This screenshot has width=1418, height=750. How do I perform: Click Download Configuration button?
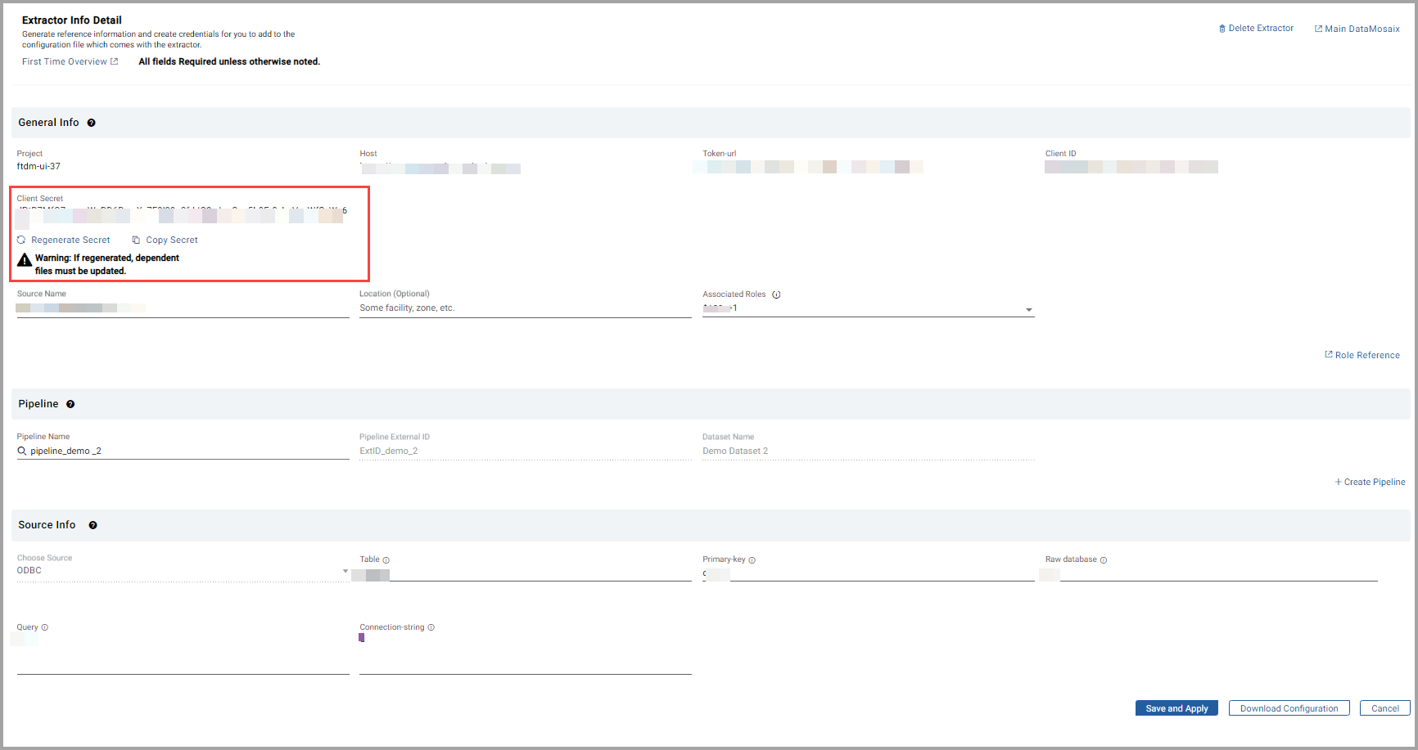point(1289,708)
